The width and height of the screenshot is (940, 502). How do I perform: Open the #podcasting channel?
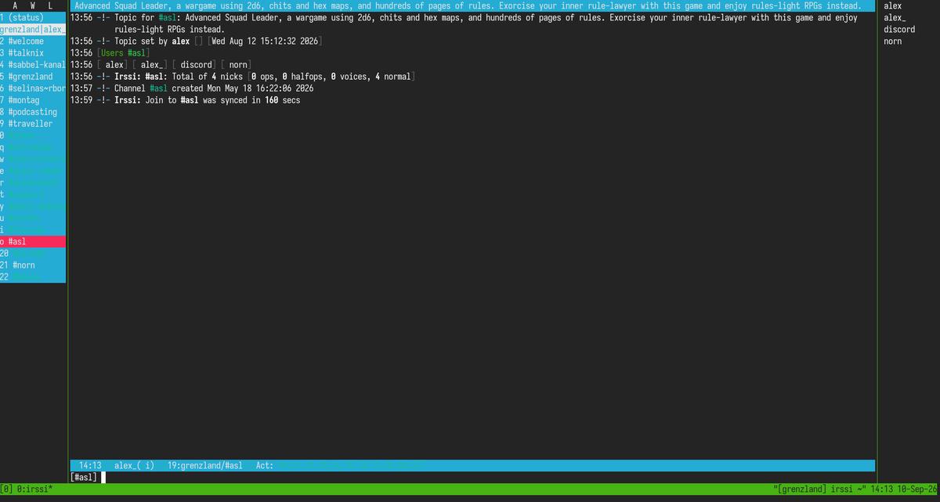point(33,111)
